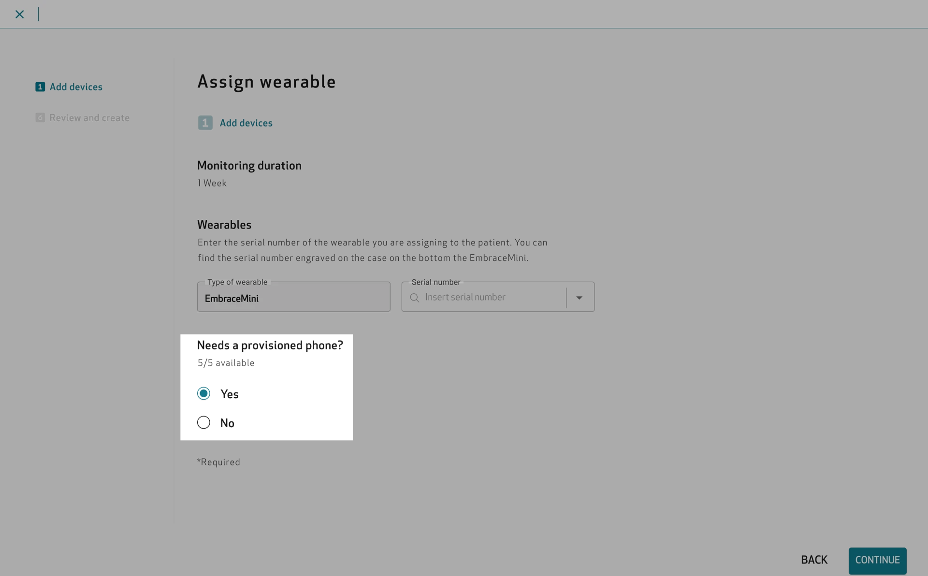Click the Assign wearable page title
Screen dimensions: 928x576
(x=266, y=82)
